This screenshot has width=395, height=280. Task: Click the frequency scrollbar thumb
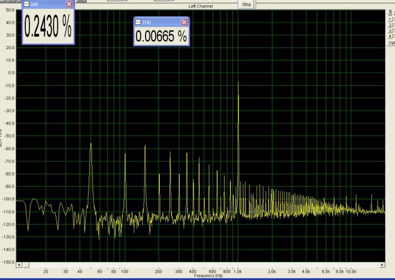point(25,265)
